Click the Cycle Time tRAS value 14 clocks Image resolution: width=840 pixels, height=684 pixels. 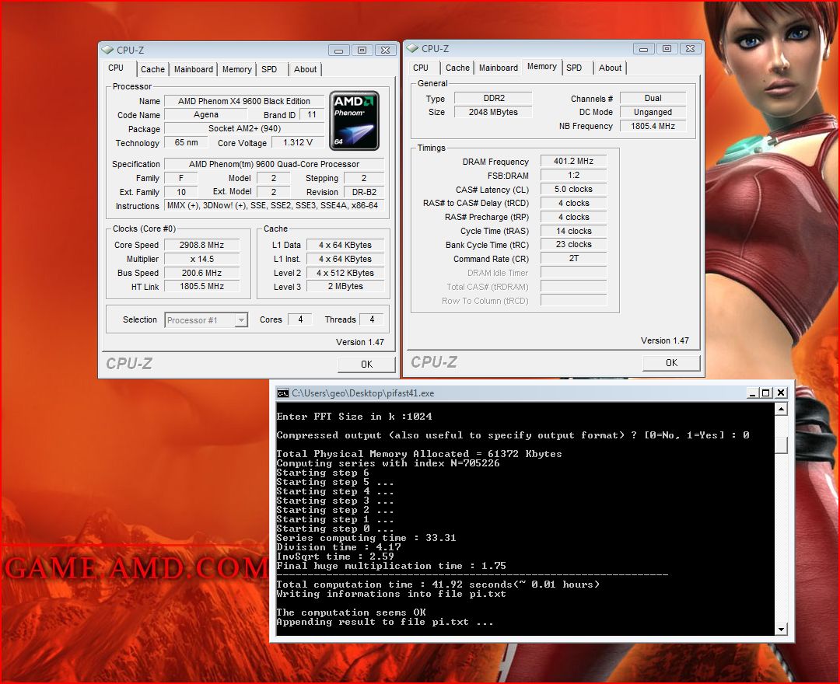click(x=573, y=231)
